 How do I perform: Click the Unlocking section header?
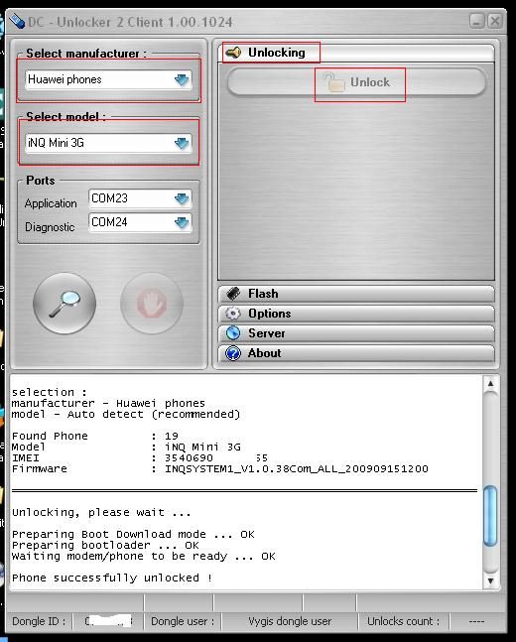(x=356, y=53)
